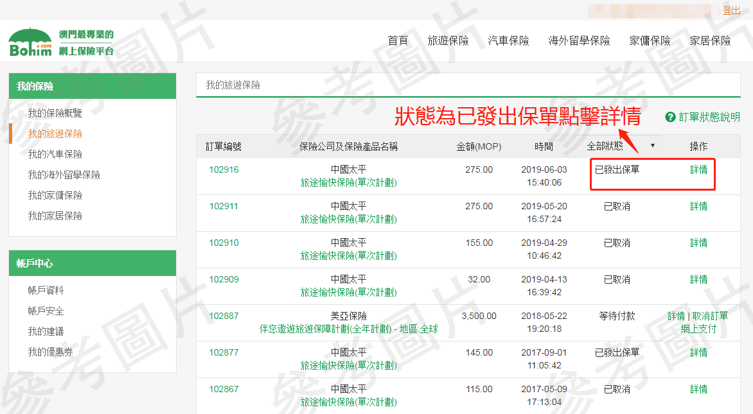Open 伴您遨遊旅遊保障計劃 product link
The image size is (753, 414).
tap(349, 329)
